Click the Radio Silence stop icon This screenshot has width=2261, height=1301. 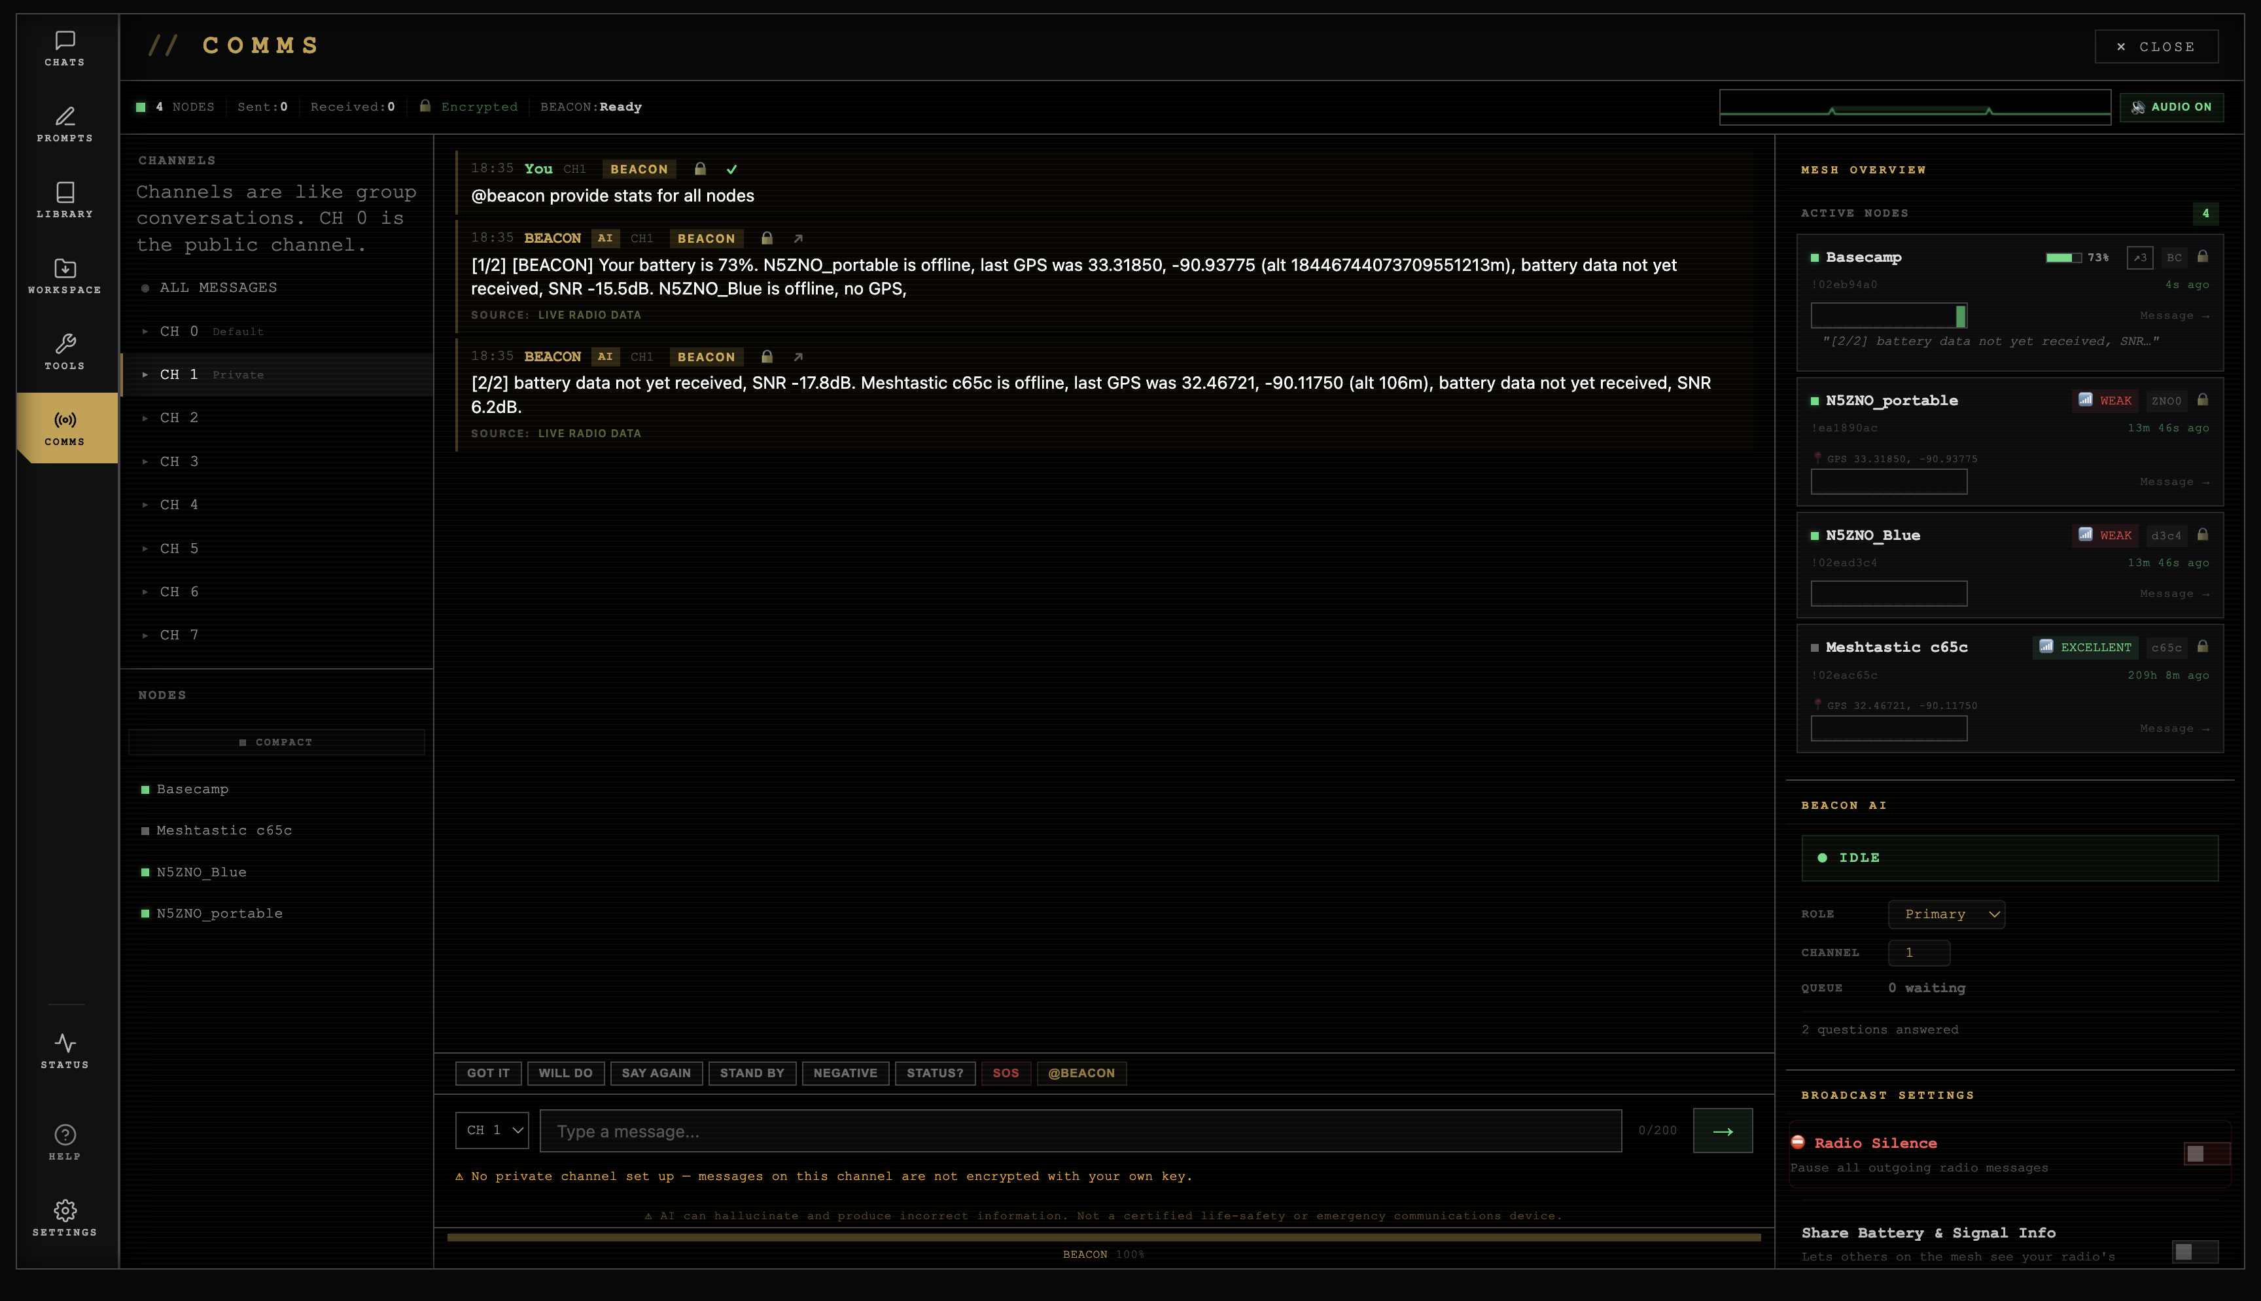[1798, 1142]
